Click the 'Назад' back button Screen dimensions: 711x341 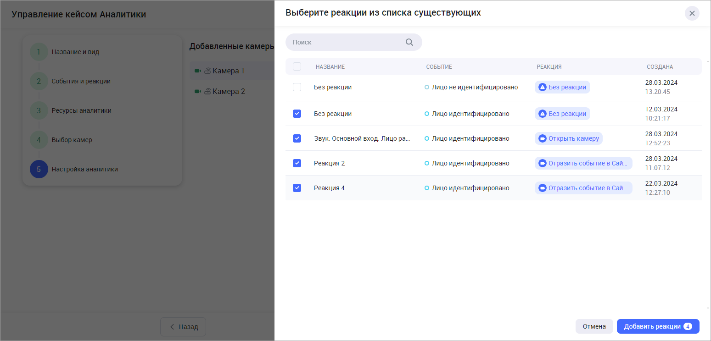point(183,327)
